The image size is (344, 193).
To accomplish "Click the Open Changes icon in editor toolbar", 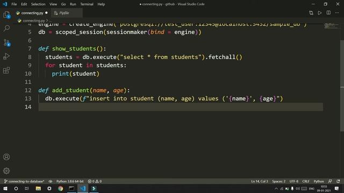I will [x=311, y=13].
